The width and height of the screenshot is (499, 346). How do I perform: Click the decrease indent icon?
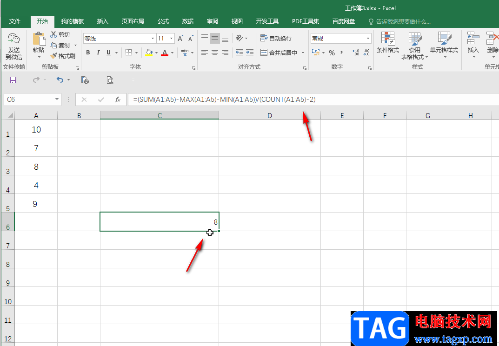pos(240,53)
